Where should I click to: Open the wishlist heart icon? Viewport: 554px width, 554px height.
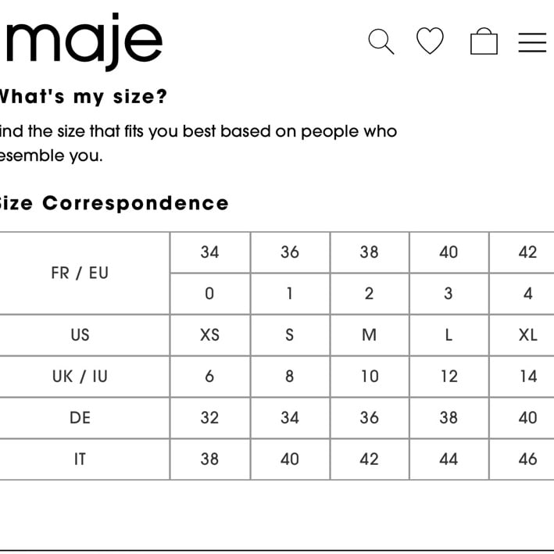coord(430,41)
